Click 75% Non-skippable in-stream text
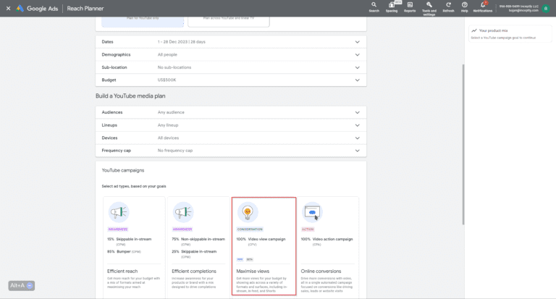This screenshot has height=299, width=556. click(198, 239)
